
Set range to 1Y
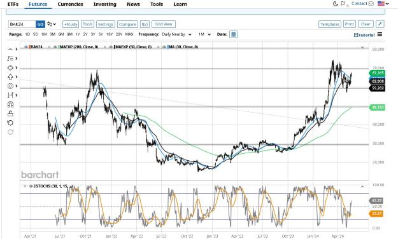[78, 34]
